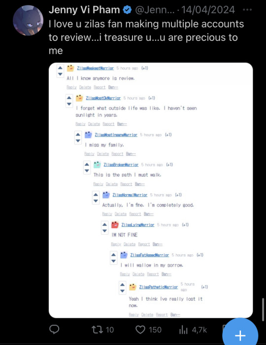Tap the tweet text about zilas fan
The height and width of the screenshot is (345, 266).
pyautogui.click(x=146, y=37)
